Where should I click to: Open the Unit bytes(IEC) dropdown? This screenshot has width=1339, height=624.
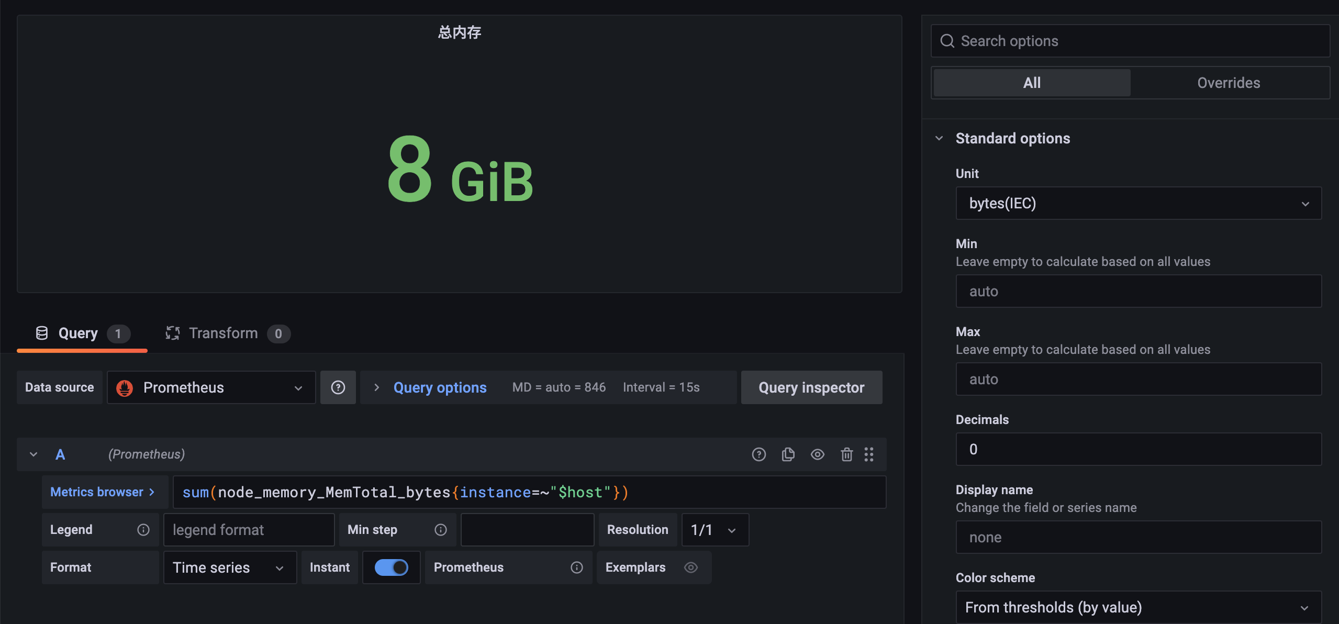1138,203
